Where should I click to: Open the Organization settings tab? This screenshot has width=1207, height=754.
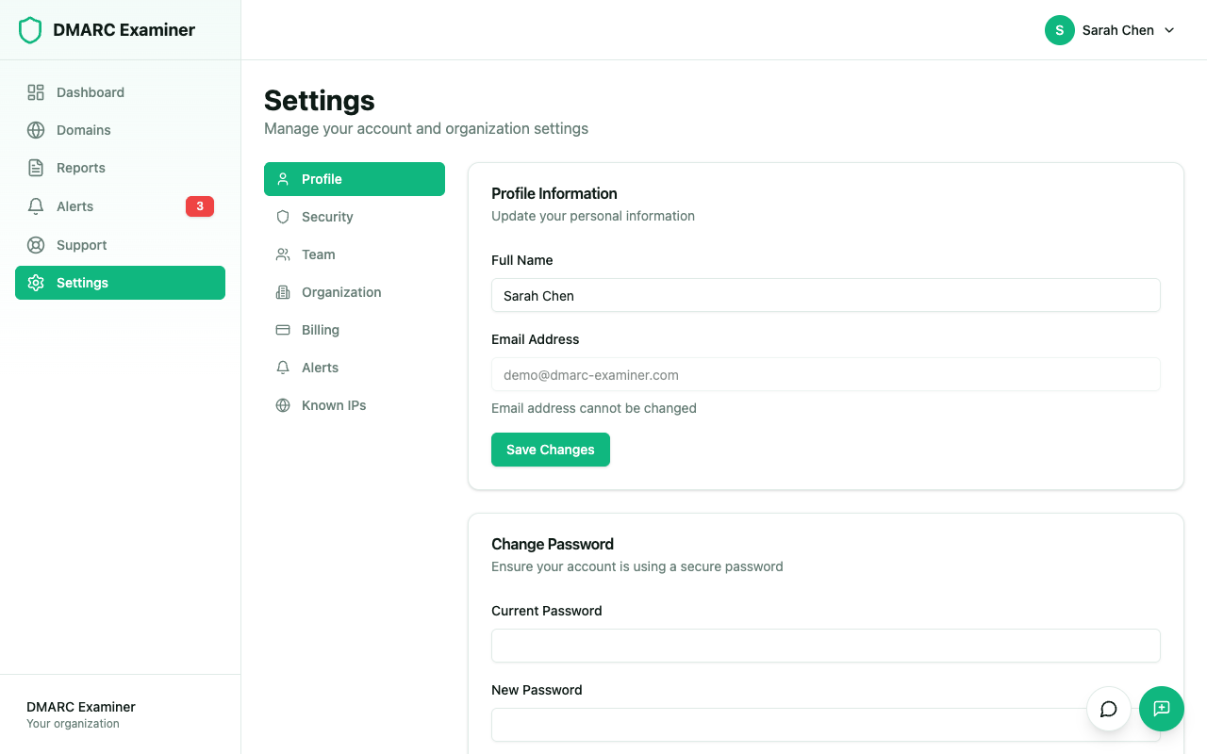click(355, 292)
